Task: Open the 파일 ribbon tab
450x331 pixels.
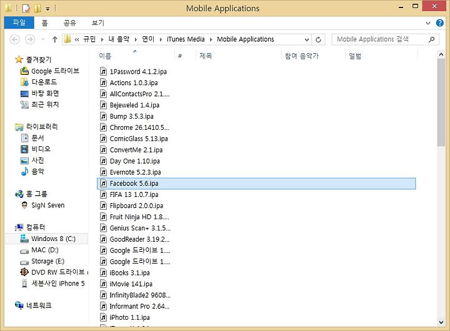Action: pos(19,22)
